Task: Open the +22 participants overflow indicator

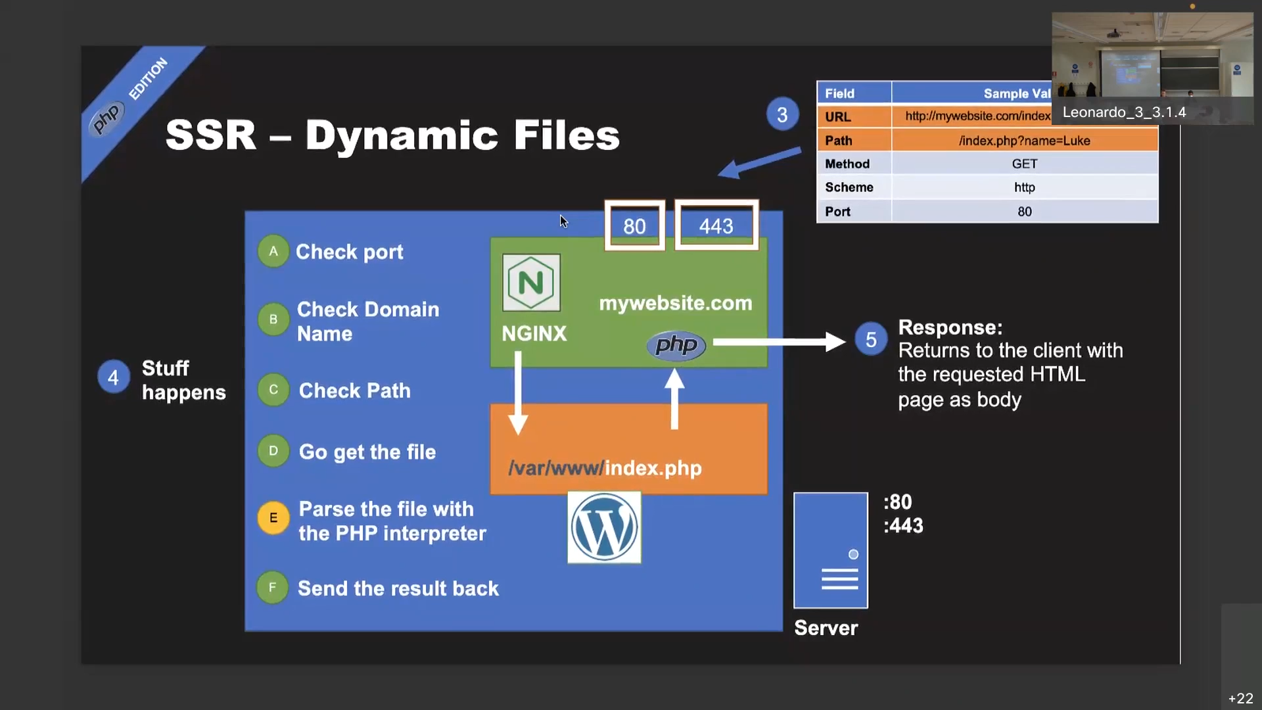Action: click(x=1240, y=698)
